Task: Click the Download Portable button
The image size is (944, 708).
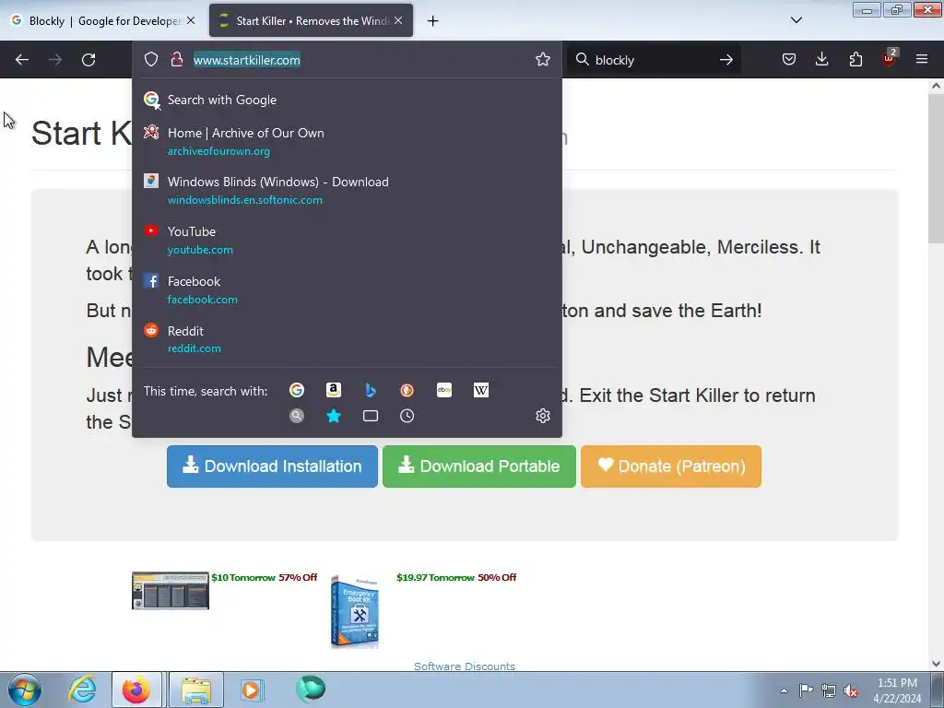Action: tap(479, 466)
